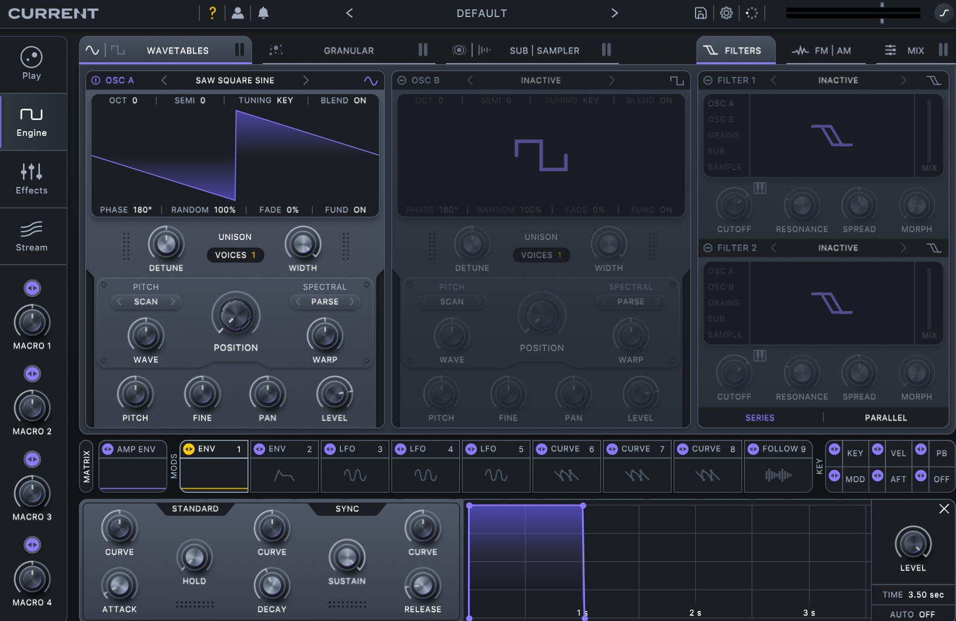Click the OSC B square waveform icon
Viewport: 956px width, 621px height.
coord(677,81)
